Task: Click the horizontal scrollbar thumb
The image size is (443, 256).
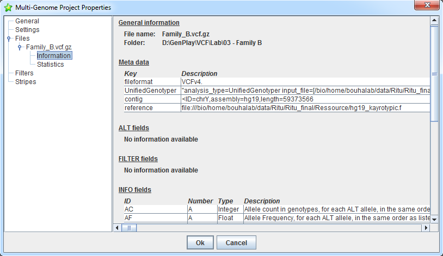Action: coord(130,228)
